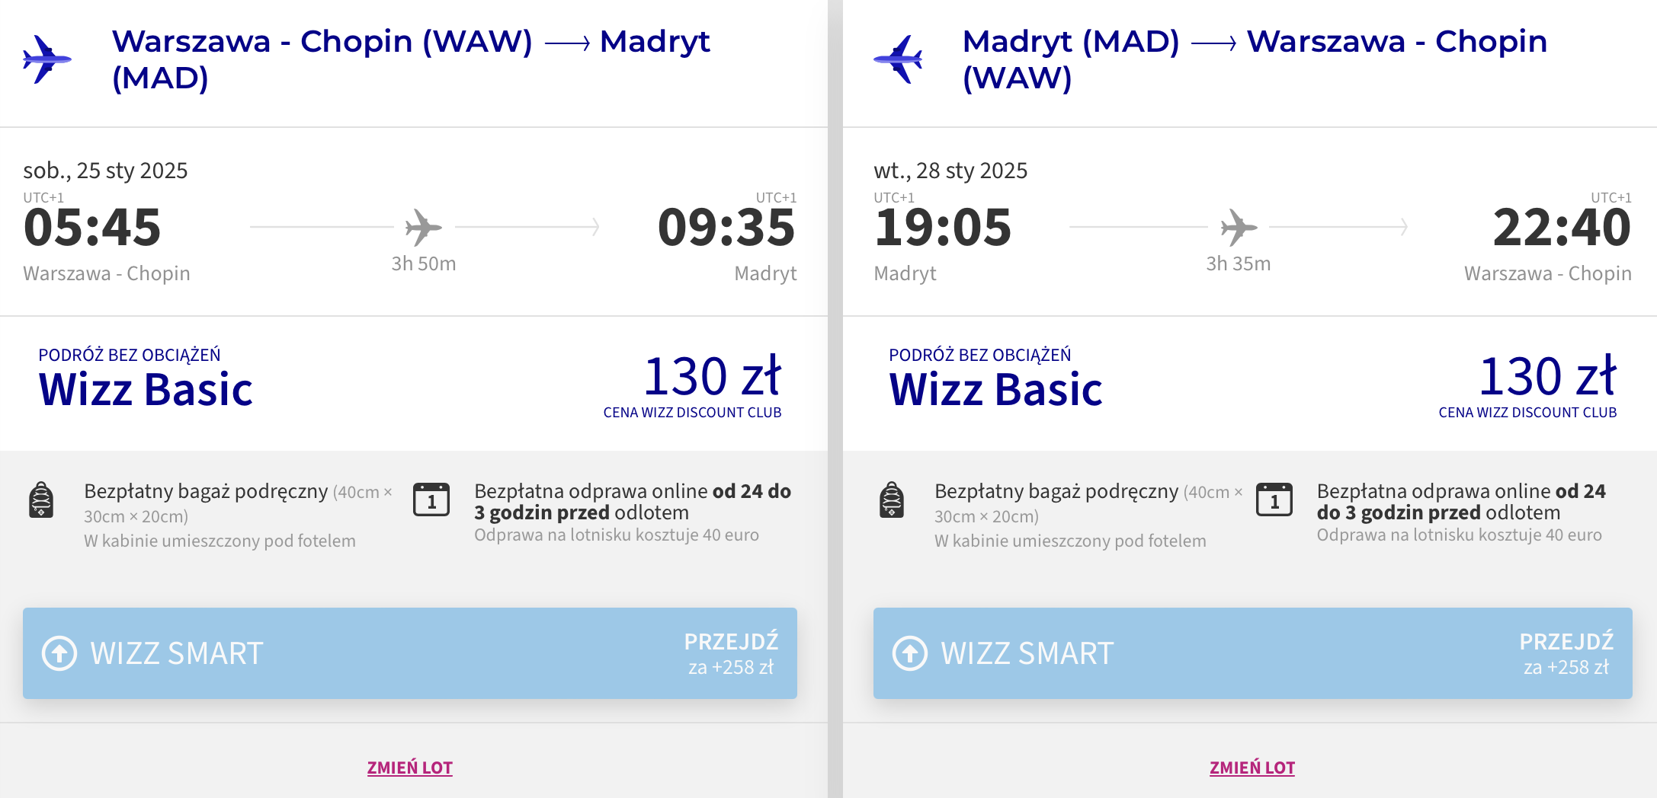1657x798 pixels.
Task: Click the purple airplane icon for the Warszawa–Madryt flight
Action: pos(46,59)
